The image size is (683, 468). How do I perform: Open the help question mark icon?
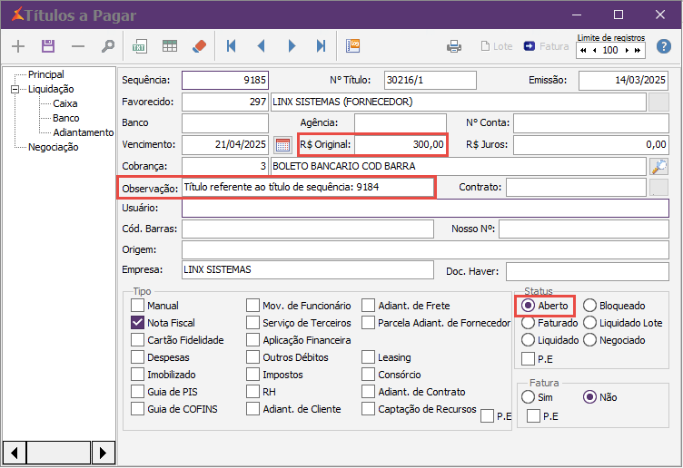click(x=664, y=46)
